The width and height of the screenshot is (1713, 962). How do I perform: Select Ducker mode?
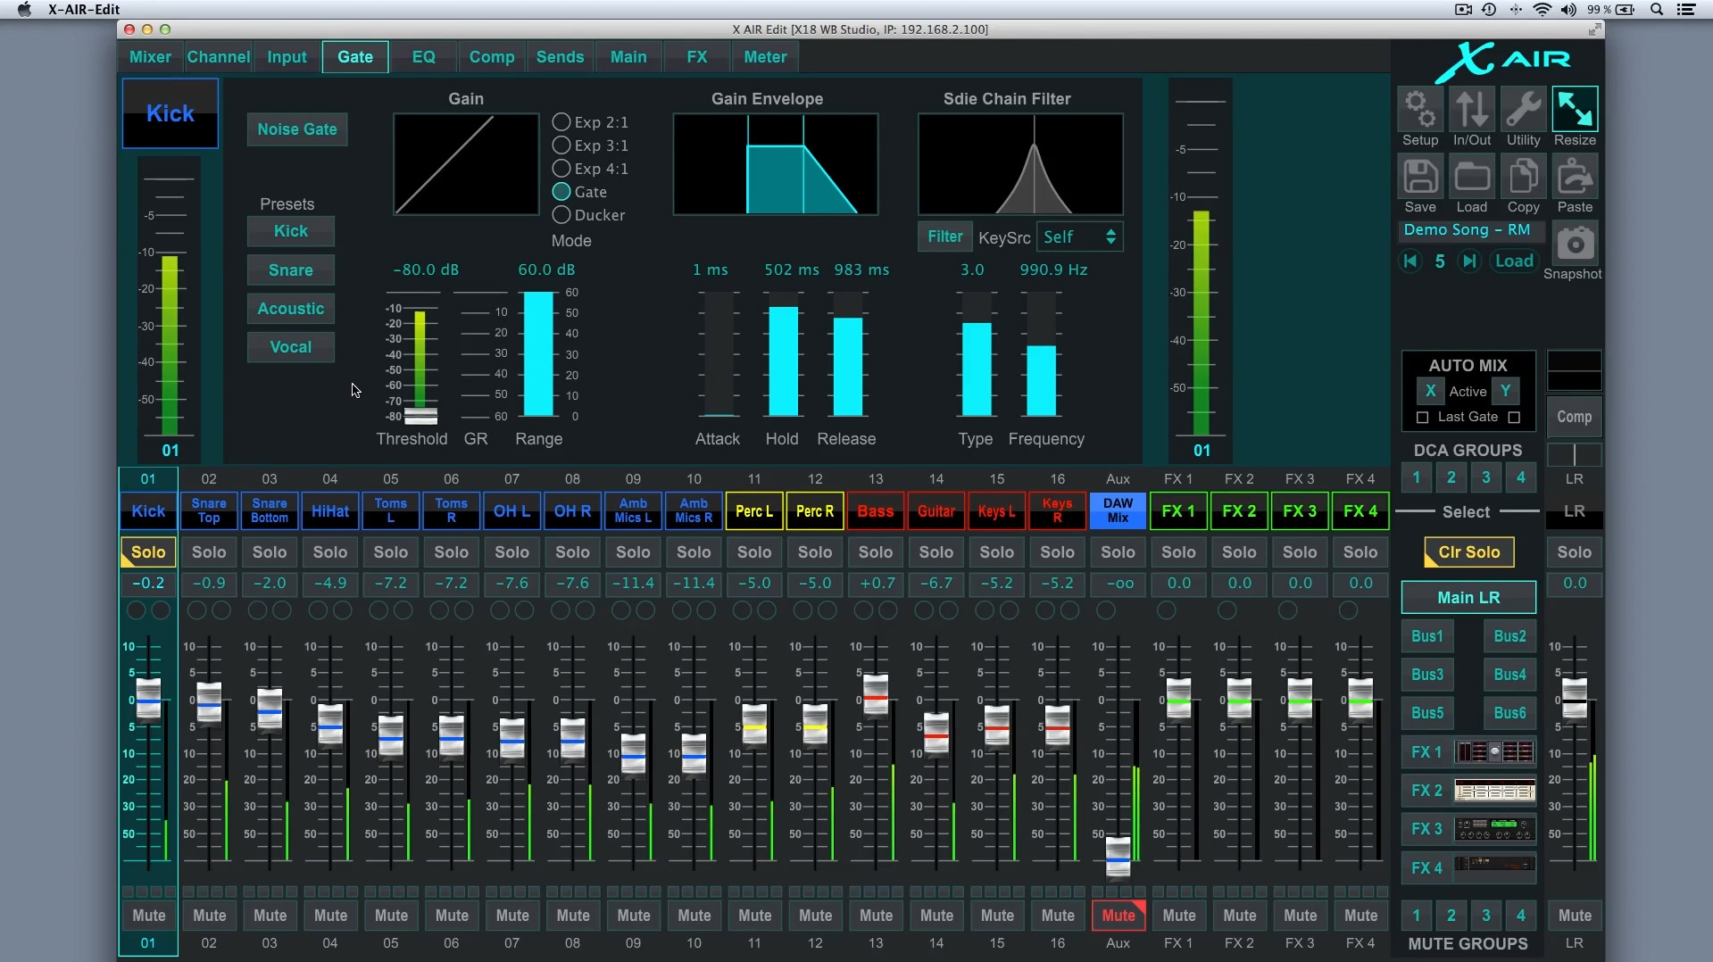pos(561,214)
